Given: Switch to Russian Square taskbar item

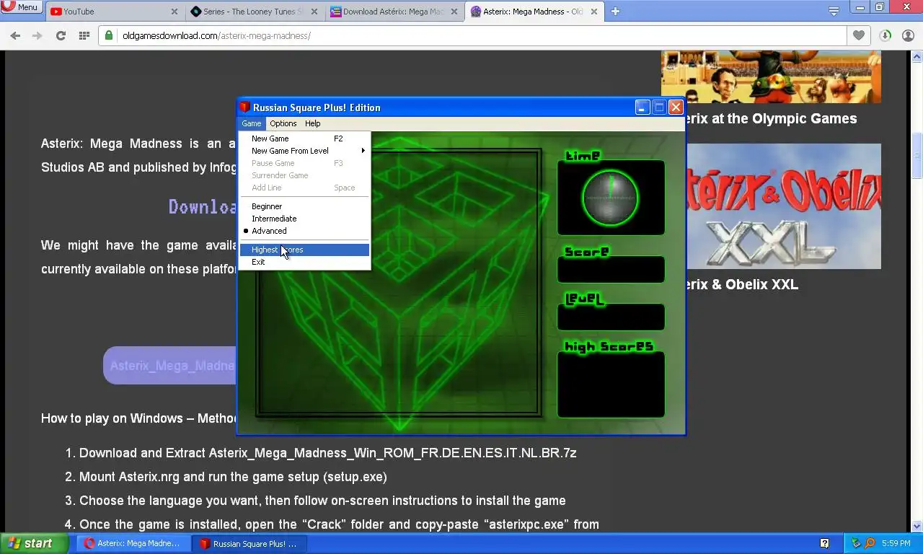Looking at the screenshot, I should point(249,544).
